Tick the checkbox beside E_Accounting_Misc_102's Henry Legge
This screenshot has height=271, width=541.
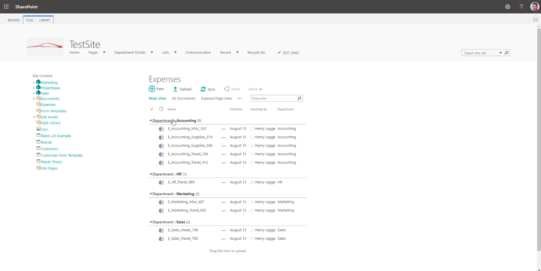coord(252,129)
